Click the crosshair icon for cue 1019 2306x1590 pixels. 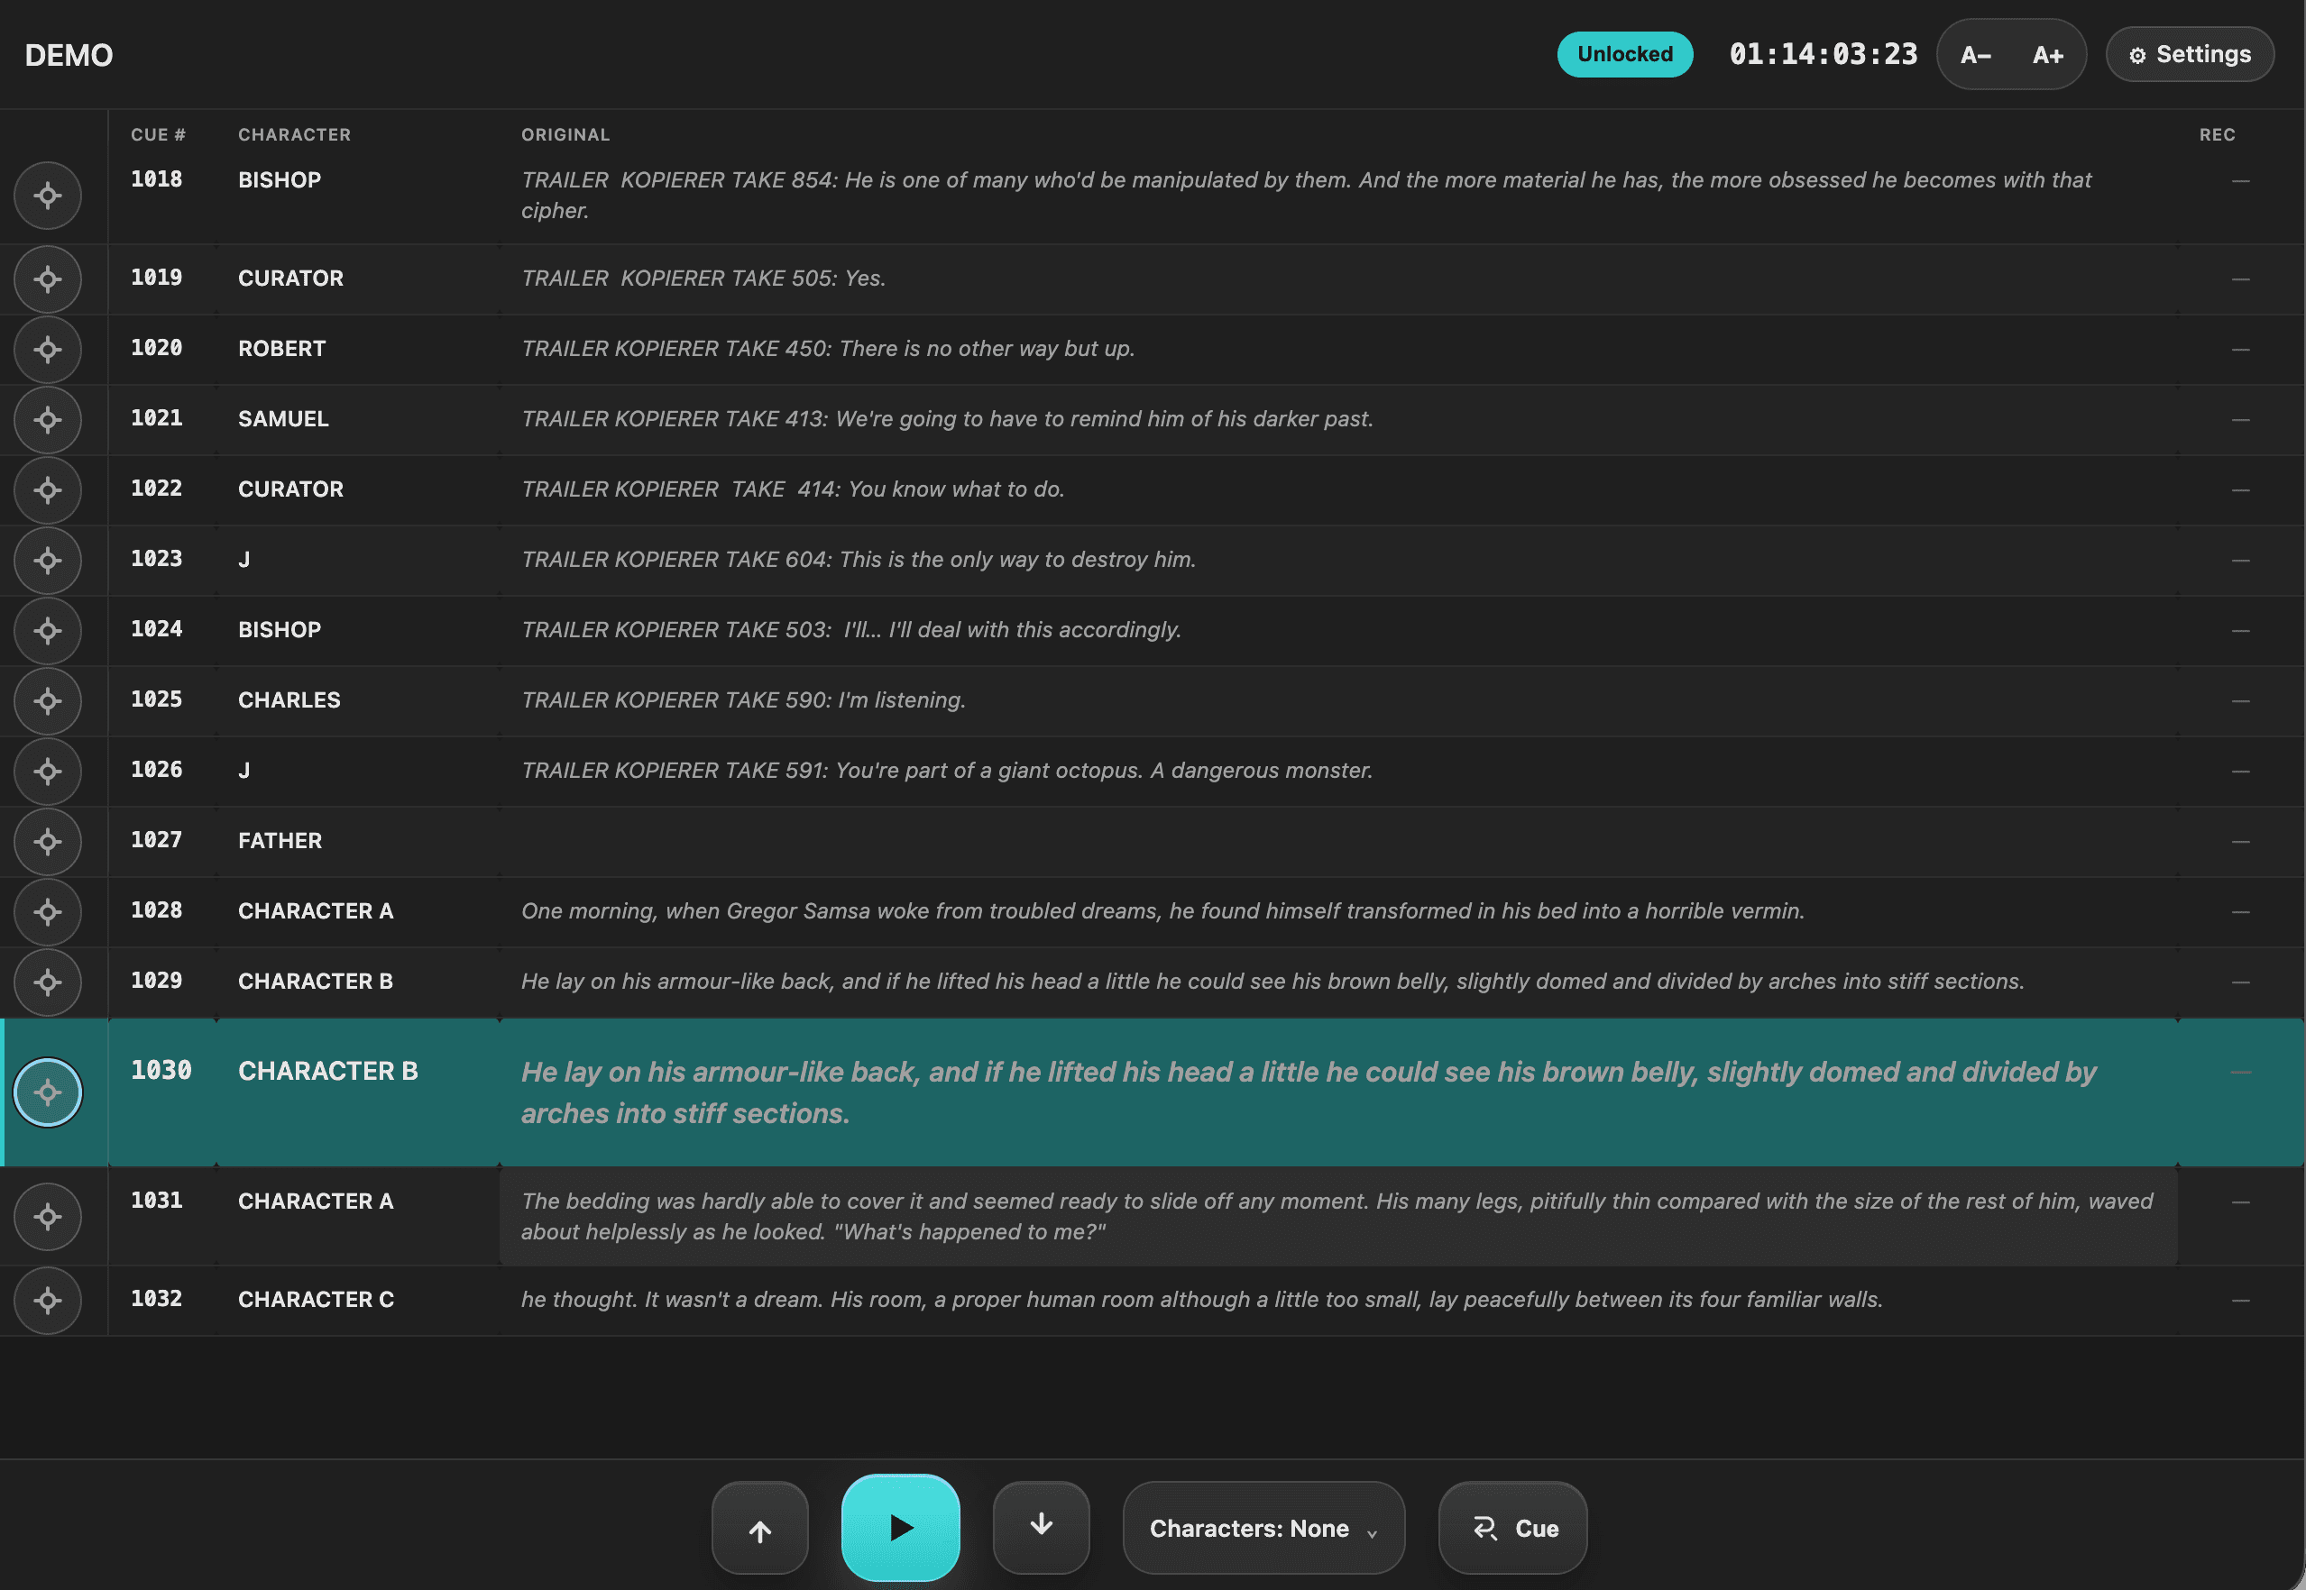48,279
